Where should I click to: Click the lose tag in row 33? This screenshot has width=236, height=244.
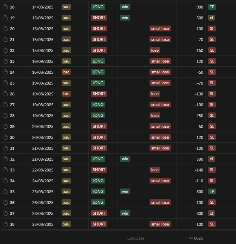coord(155,170)
